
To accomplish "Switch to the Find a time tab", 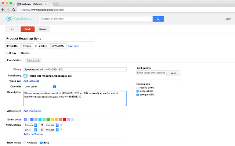I will (33, 60).
